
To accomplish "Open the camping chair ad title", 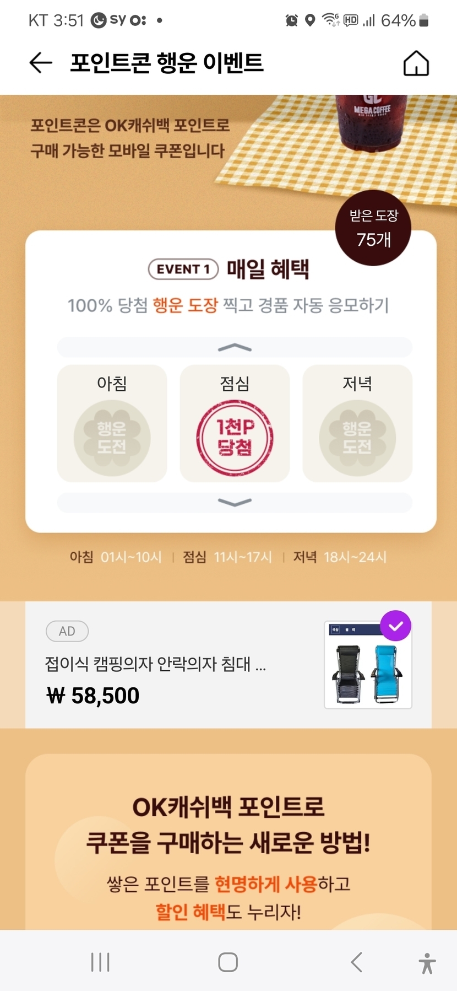I will tap(155, 664).
